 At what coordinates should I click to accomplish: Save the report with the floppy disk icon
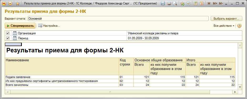coord(163,3)
